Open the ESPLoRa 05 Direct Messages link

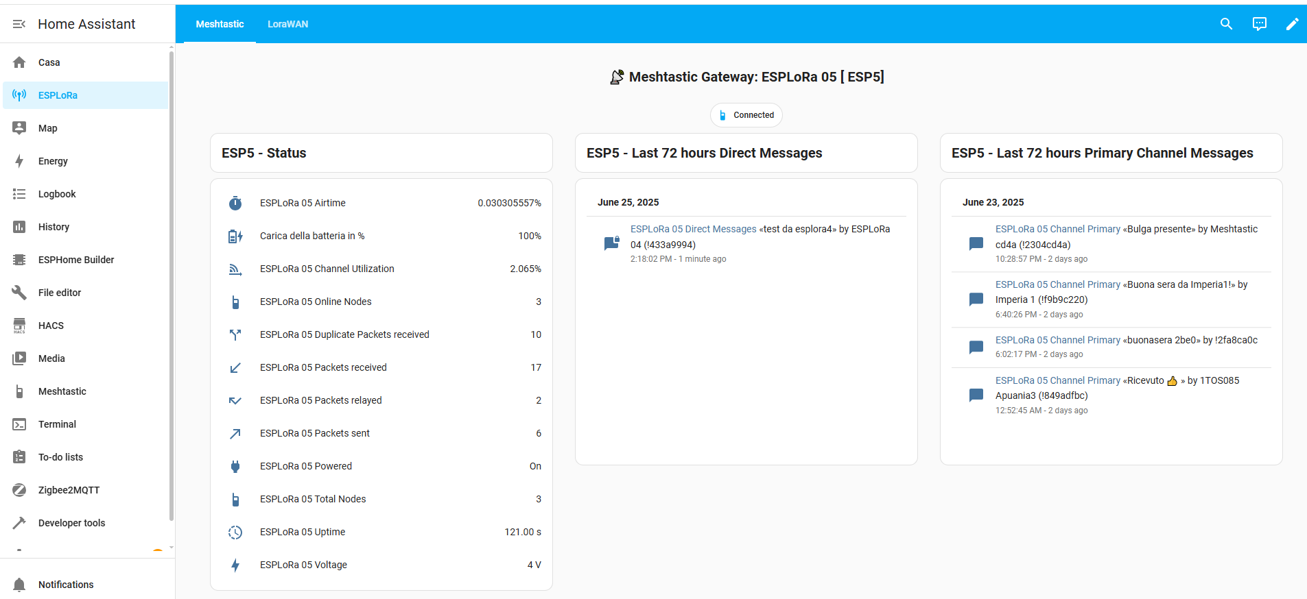[693, 229]
